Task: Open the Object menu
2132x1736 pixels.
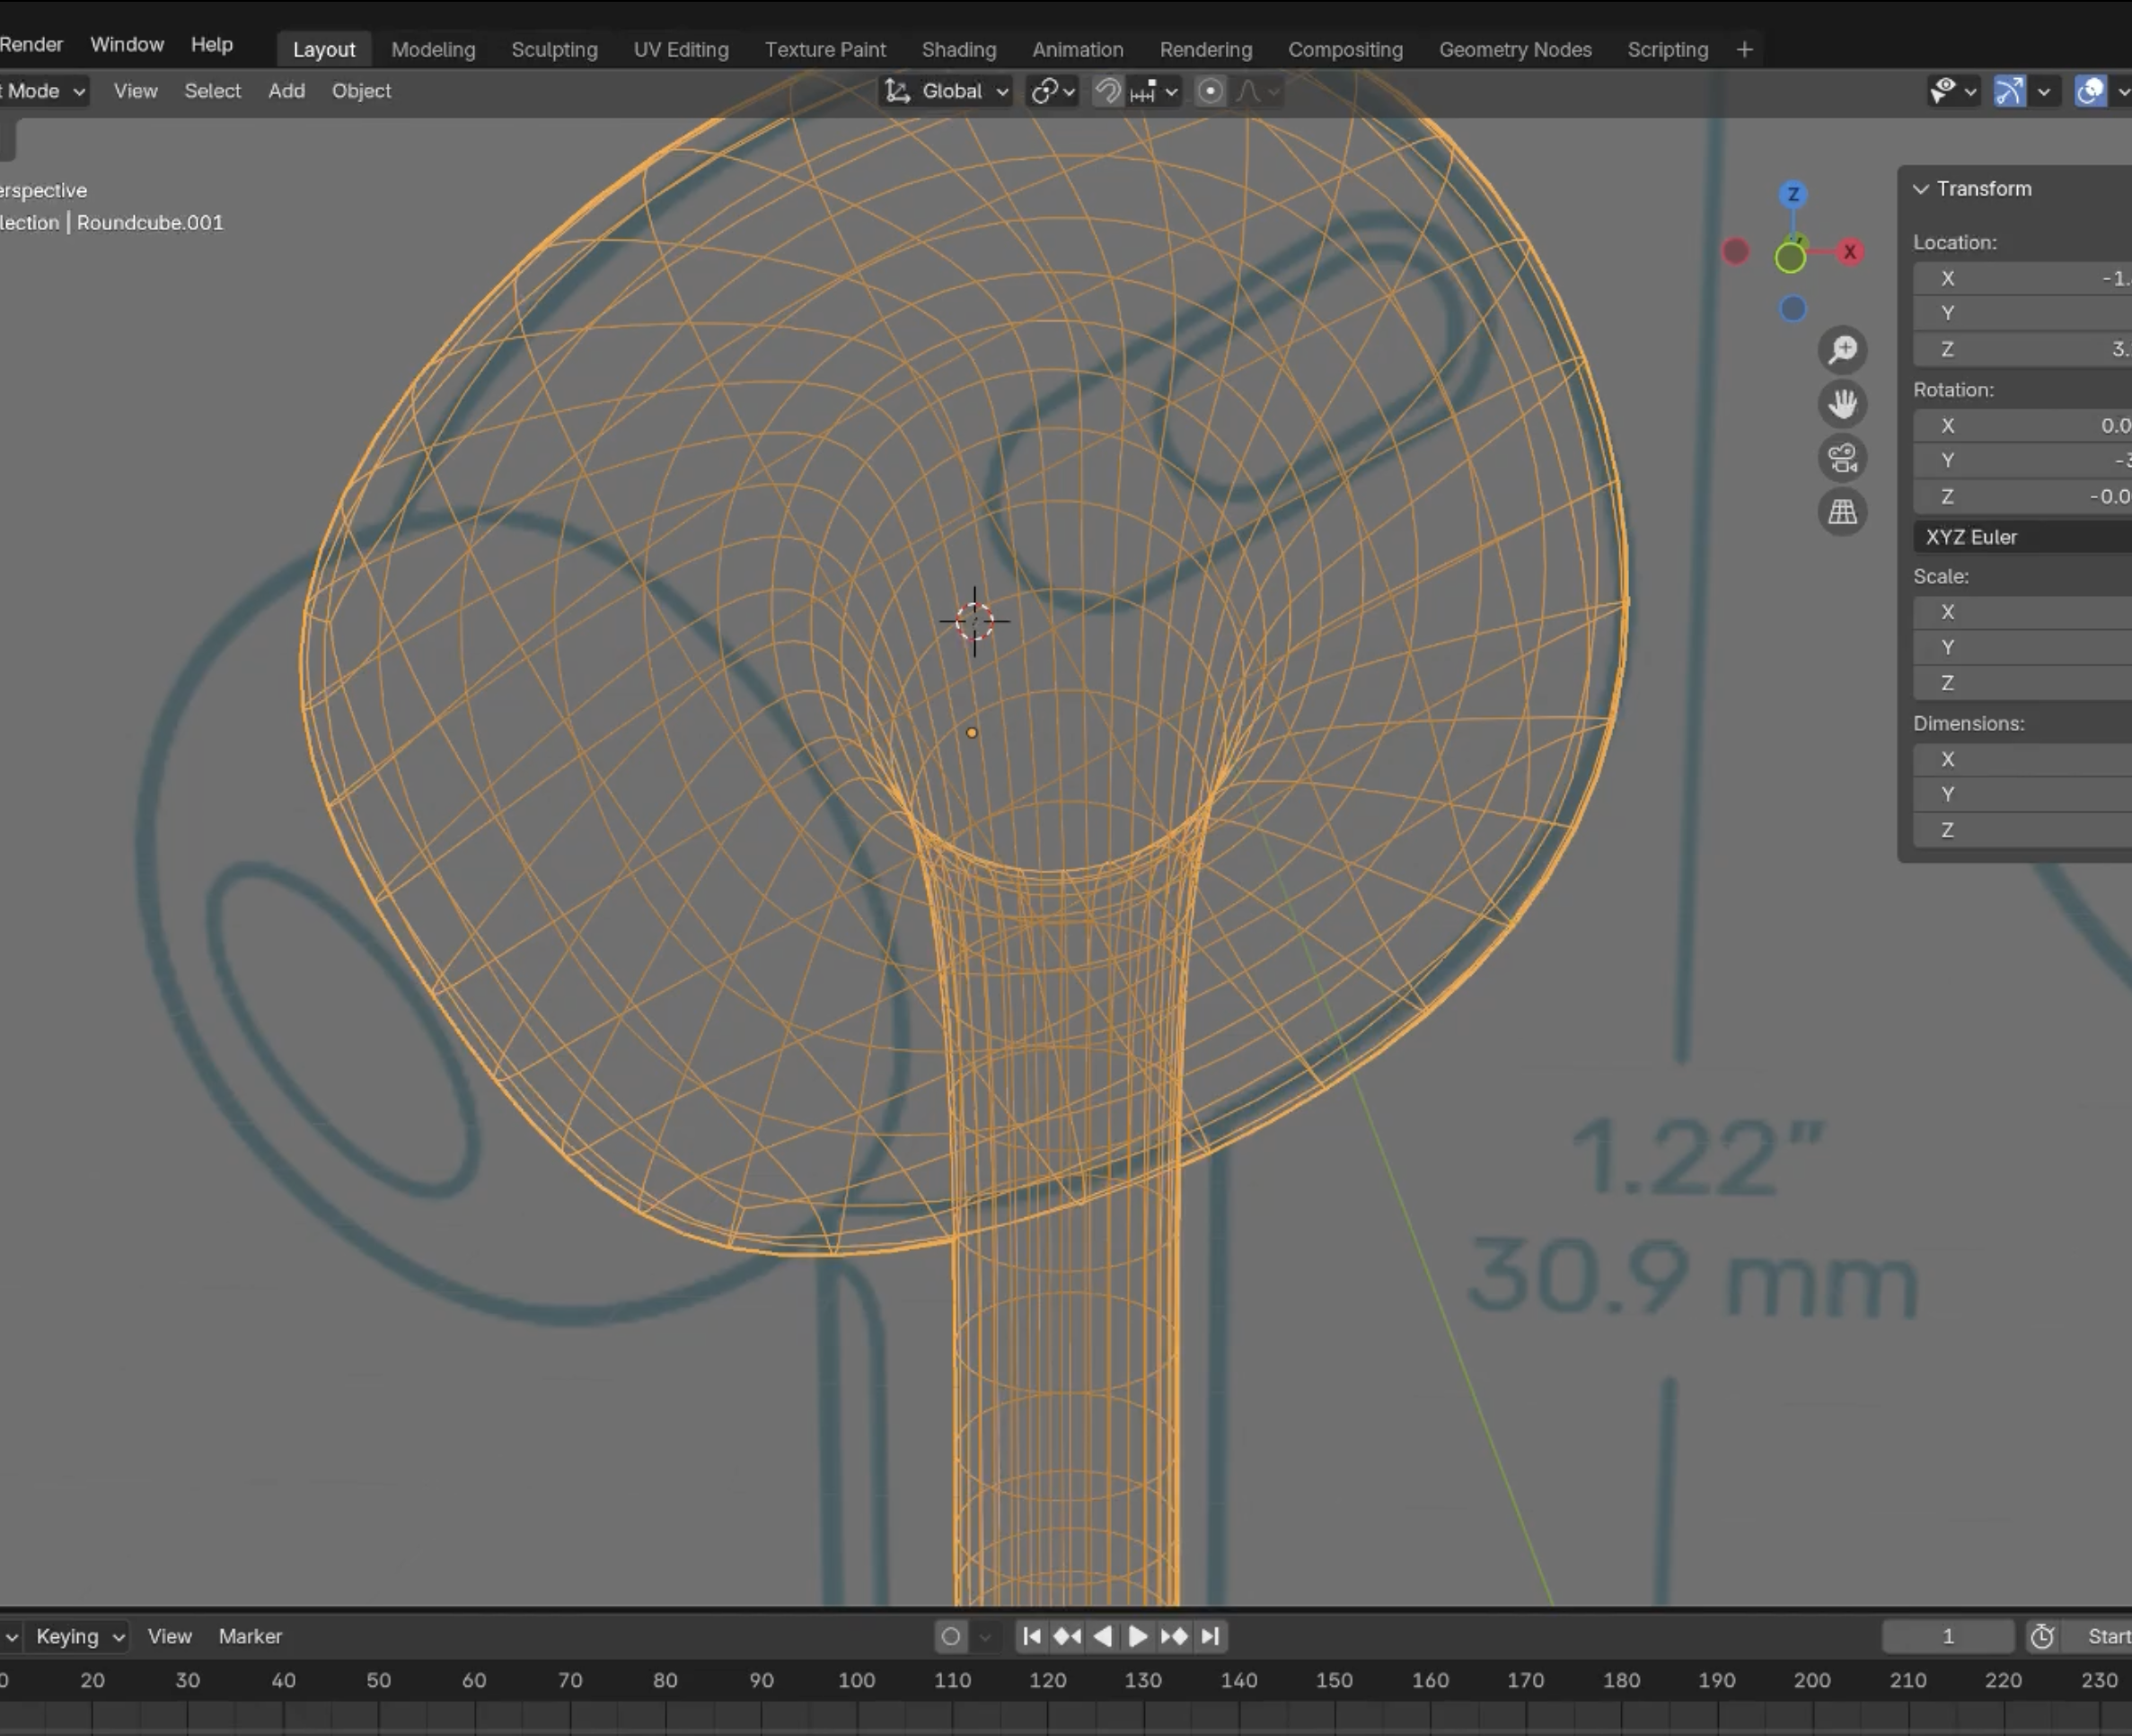Action: coord(361,91)
